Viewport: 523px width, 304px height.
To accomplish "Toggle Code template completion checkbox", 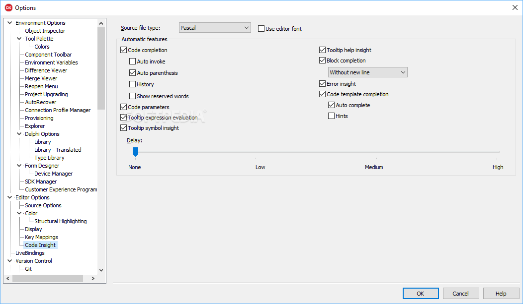I will pos(322,94).
